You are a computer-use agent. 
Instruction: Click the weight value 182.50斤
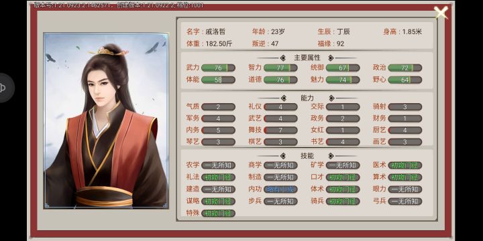219,44
